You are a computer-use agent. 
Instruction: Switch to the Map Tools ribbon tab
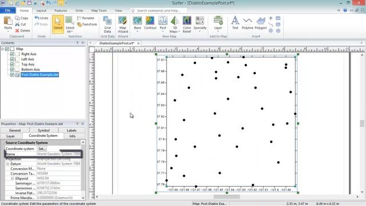99,10
